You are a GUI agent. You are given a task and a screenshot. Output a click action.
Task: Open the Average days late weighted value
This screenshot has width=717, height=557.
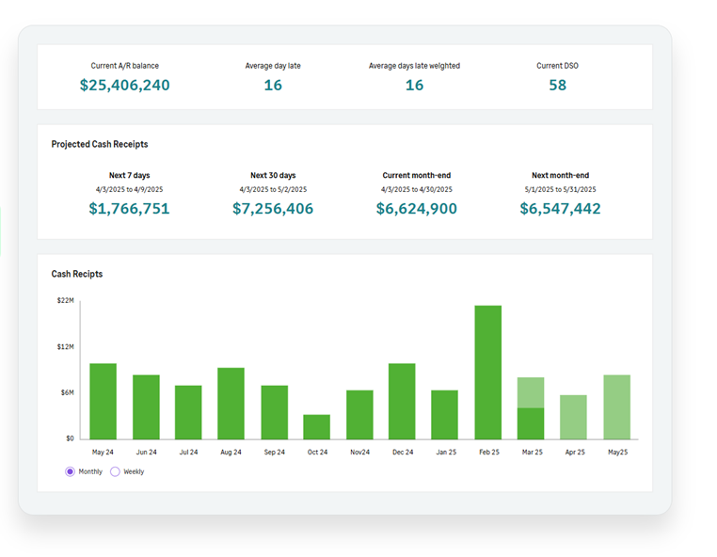pos(414,86)
